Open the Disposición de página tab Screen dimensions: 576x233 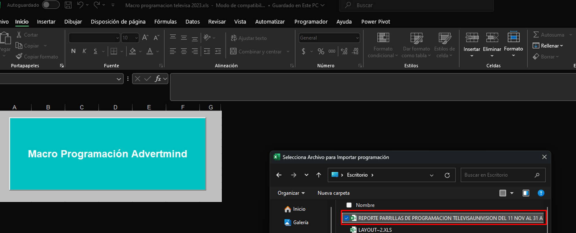[x=118, y=22]
